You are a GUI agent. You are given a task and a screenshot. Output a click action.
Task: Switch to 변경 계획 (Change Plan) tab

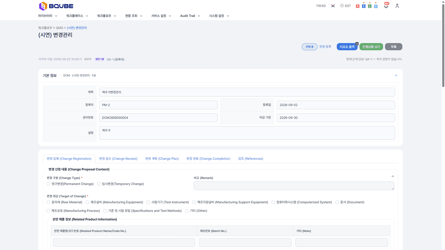tap(162, 159)
